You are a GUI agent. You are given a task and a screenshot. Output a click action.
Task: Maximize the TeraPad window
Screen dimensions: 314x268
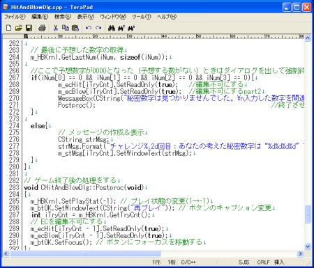click(x=297, y=8)
